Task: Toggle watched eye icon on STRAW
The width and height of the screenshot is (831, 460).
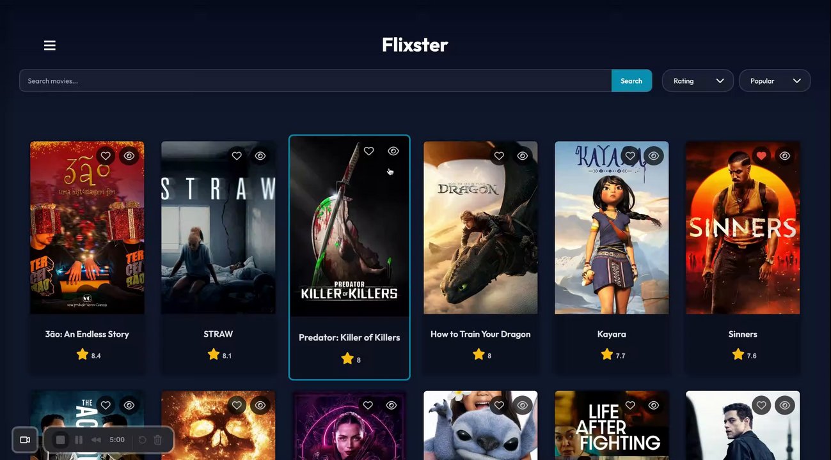Action: (260, 156)
